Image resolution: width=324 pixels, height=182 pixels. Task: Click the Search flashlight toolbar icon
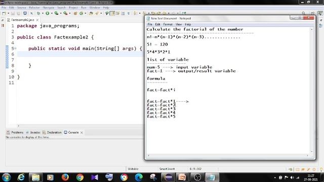pyautogui.click(x=97, y=14)
